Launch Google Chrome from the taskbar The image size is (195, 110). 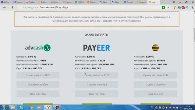(30, 107)
